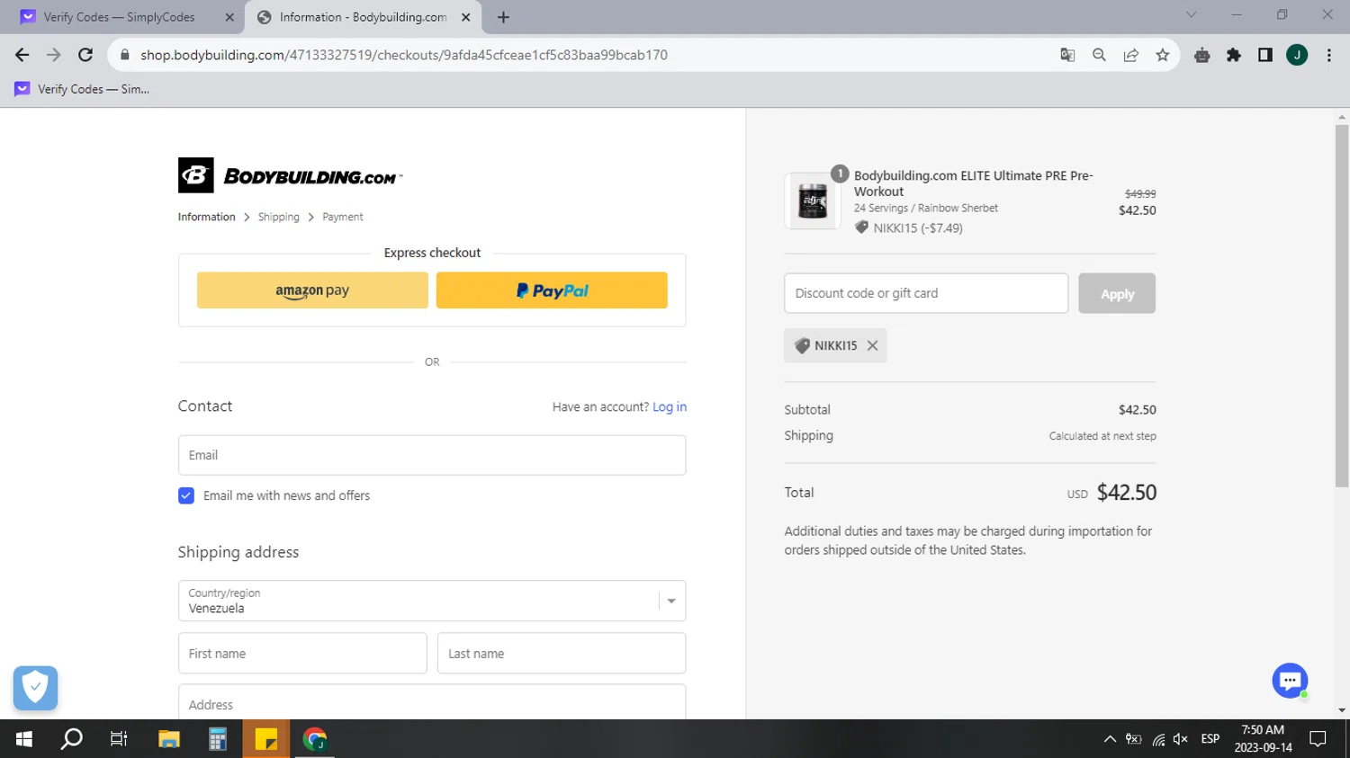Click the browser forward arrow
Screen dimensions: 1350x758
point(54,55)
